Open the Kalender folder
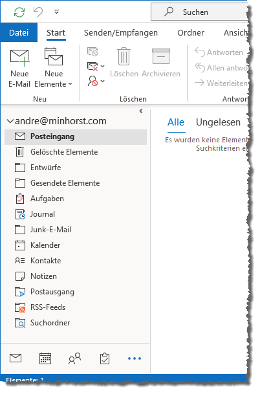The image size is (260, 394). coord(76,245)
